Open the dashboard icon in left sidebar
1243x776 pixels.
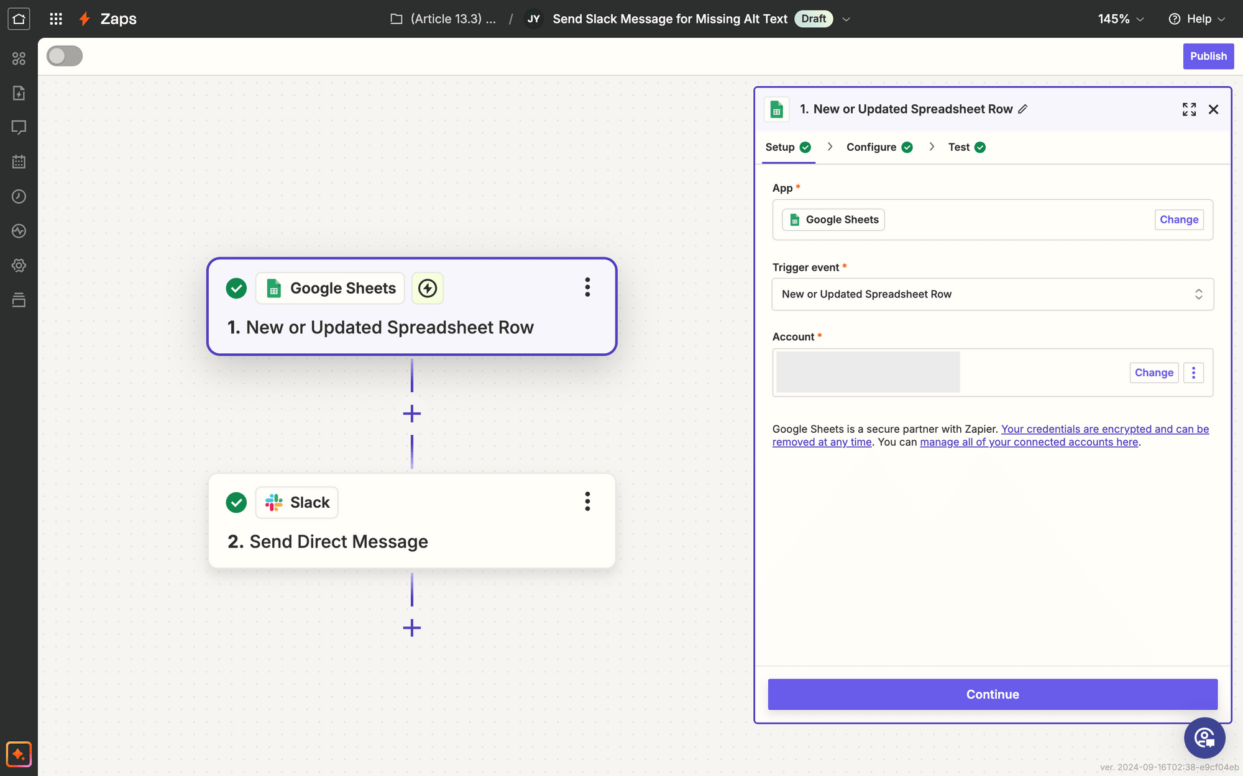coord(19,58)
